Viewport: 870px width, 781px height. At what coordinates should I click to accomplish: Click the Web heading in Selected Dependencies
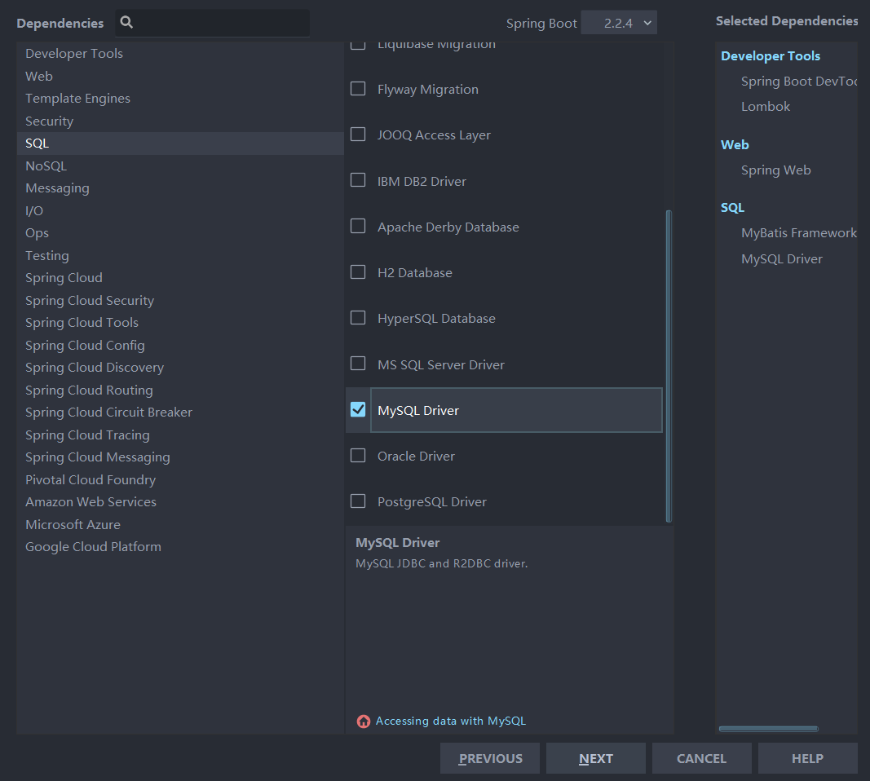pyautogui.click(x=735, y=145)
